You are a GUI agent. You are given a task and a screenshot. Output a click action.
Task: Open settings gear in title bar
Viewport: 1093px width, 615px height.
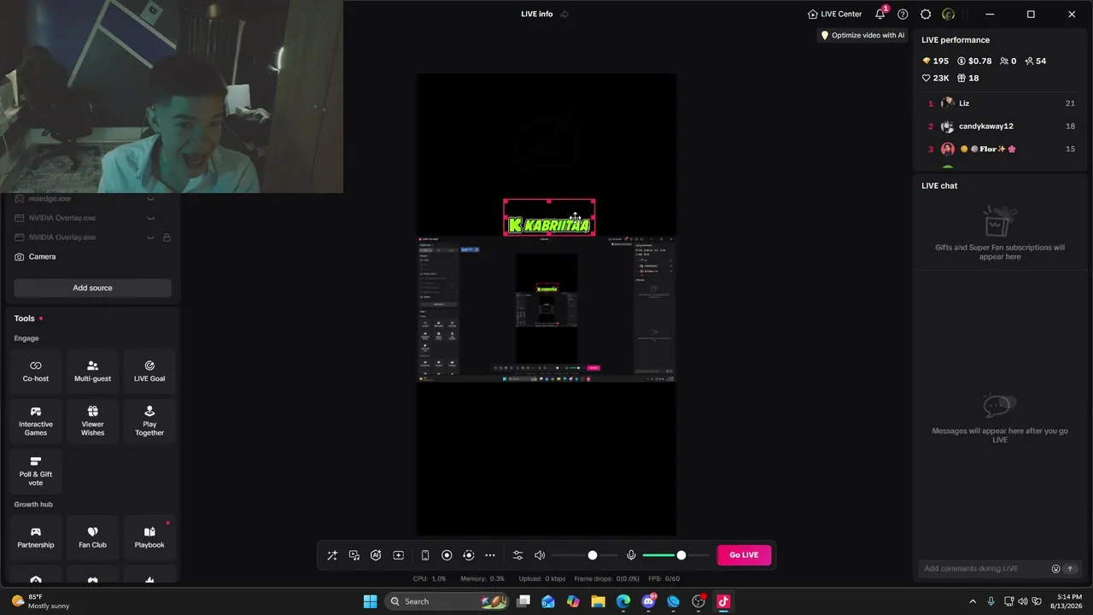click(x=926, y=15)
